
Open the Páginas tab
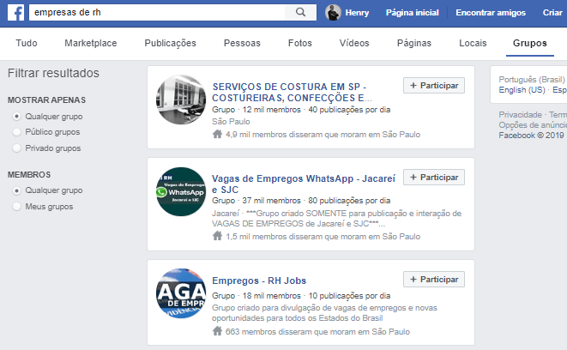[414, 43]
